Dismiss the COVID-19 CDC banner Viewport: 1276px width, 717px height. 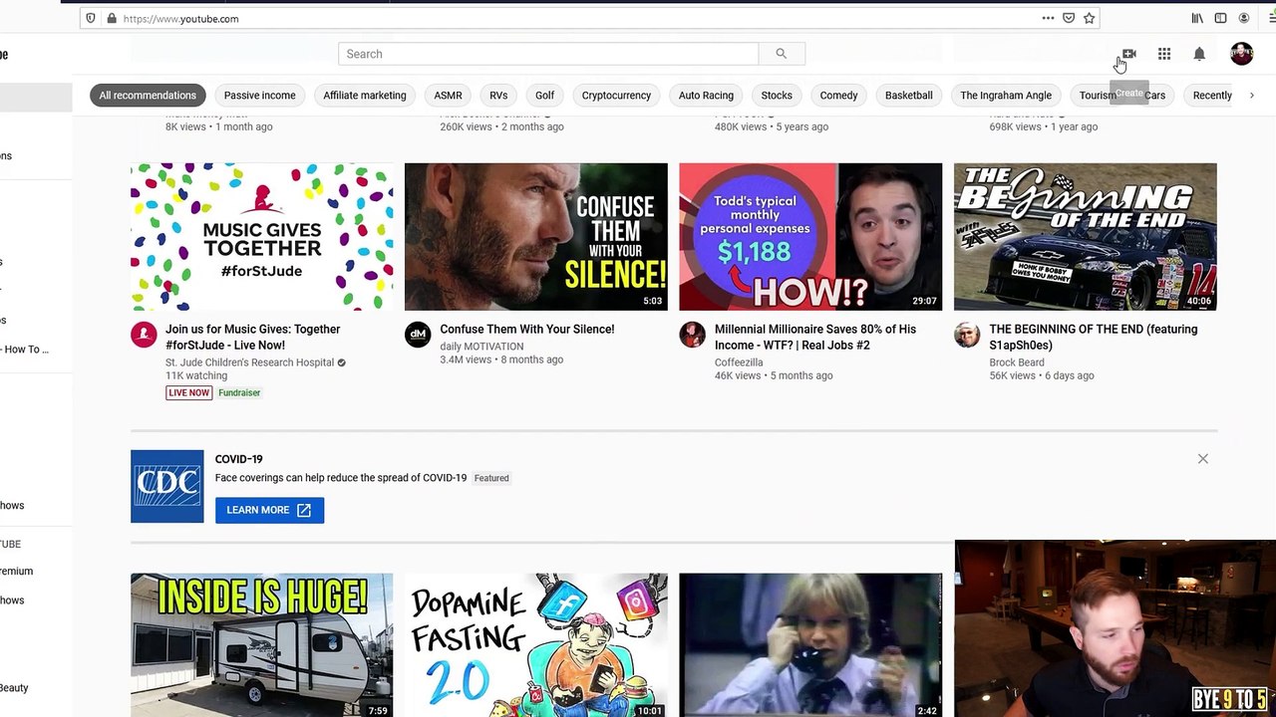1202,459
